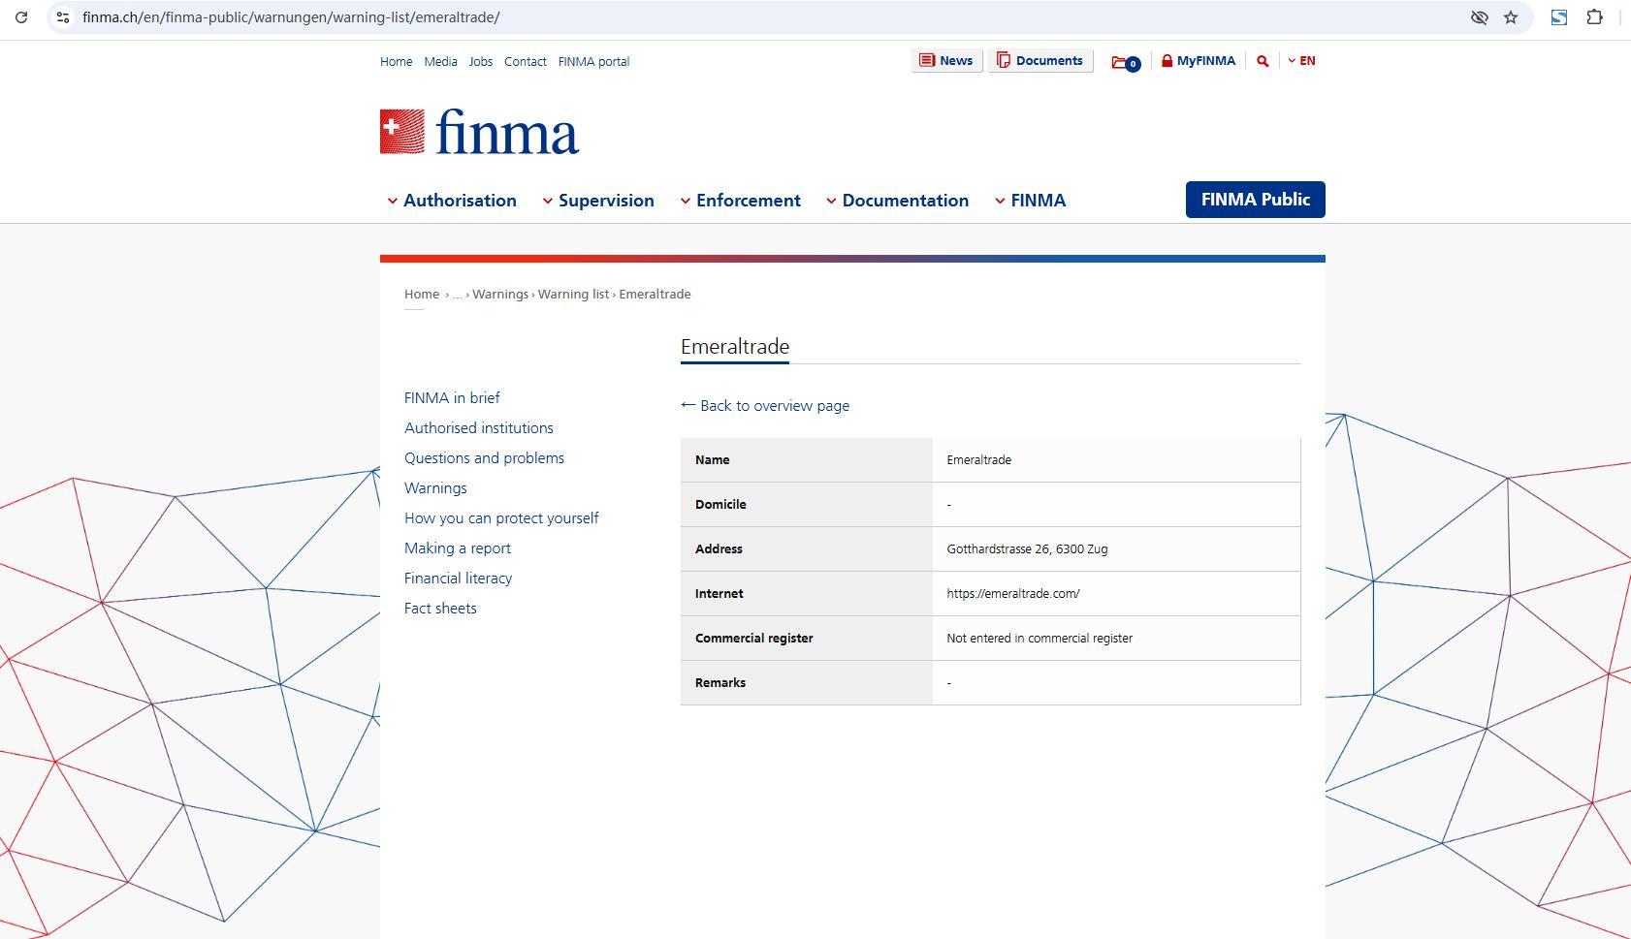Open the News button

pyautogui.click(x=946, y=61)
